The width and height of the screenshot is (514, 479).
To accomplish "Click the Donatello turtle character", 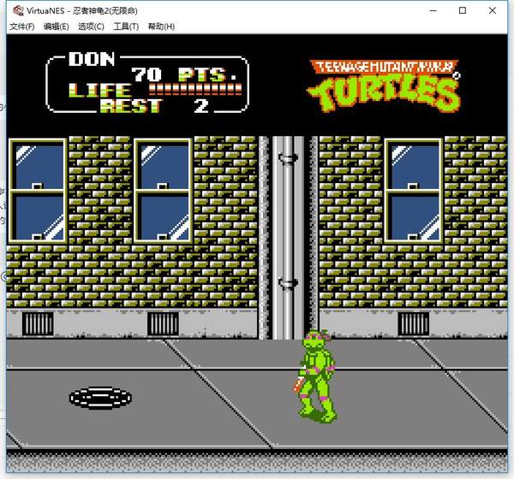I will (x=316, y=376).
